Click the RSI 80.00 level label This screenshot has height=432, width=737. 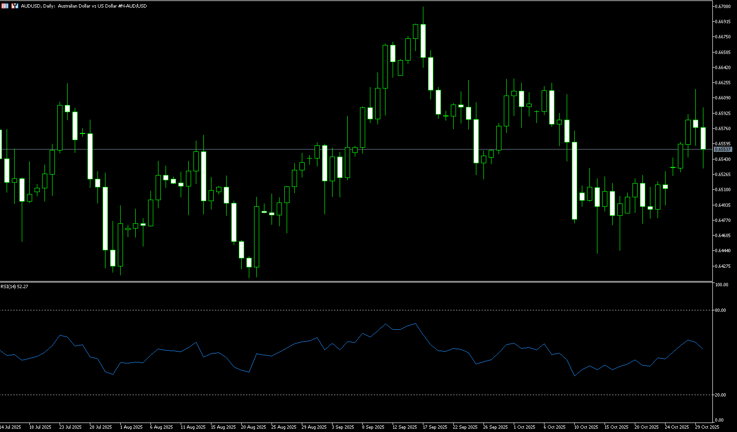coord(720,310)
